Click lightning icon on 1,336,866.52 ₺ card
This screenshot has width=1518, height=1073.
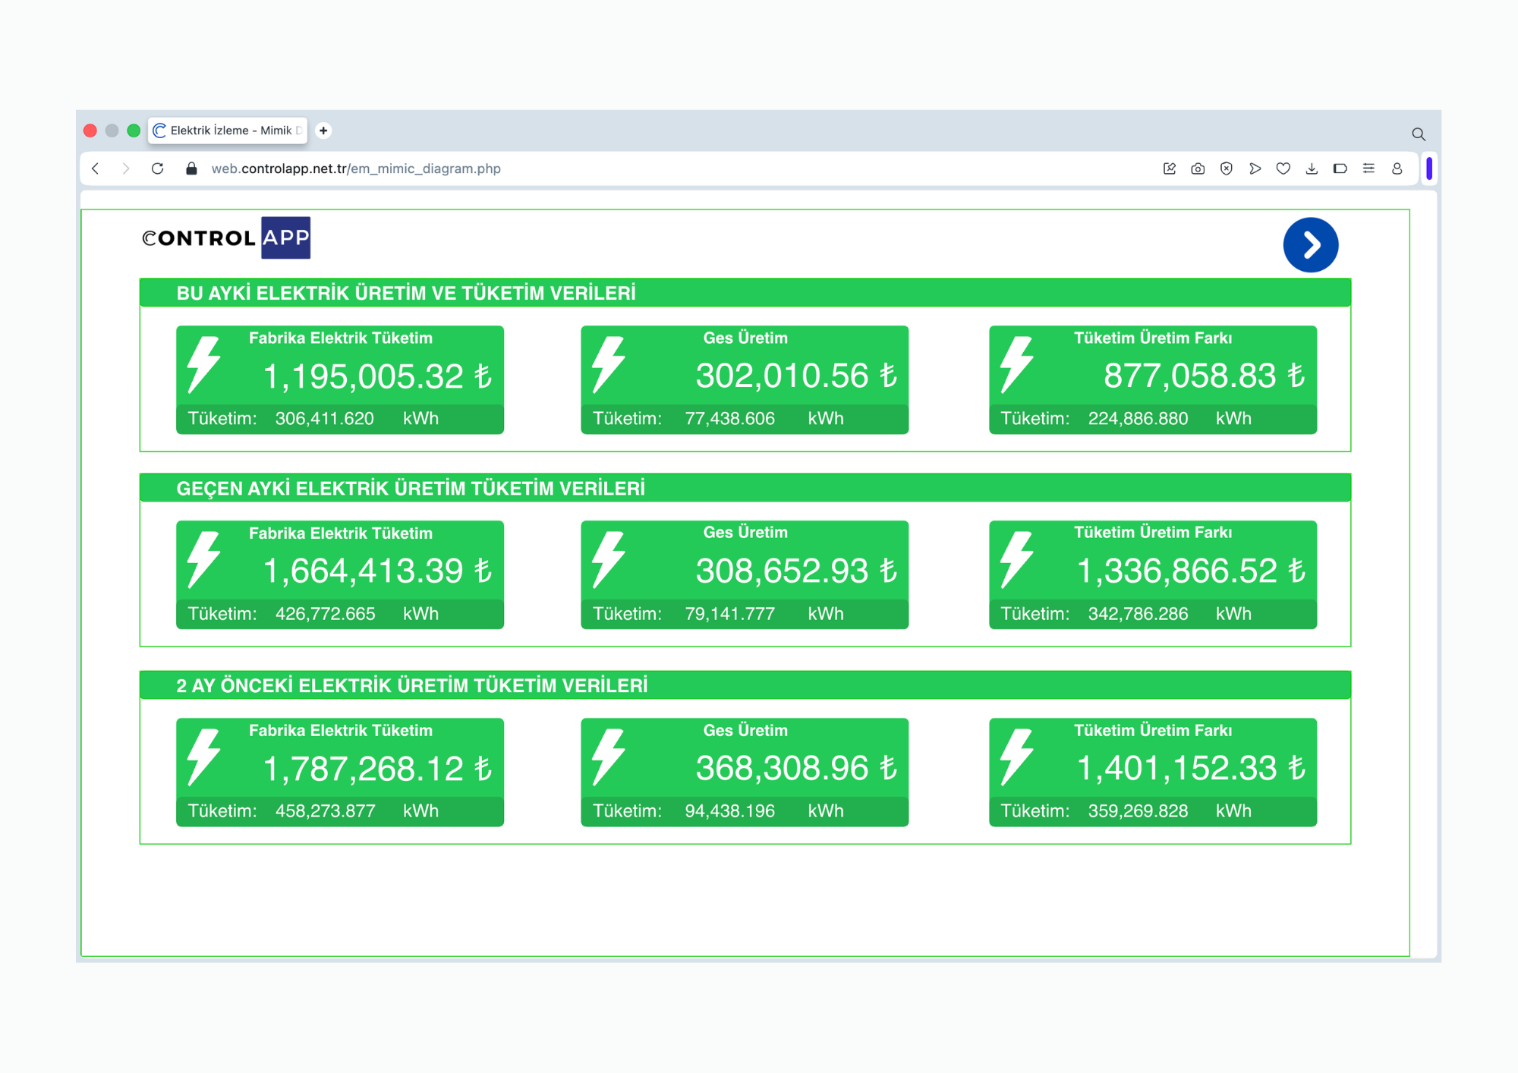click(1016, 560)
